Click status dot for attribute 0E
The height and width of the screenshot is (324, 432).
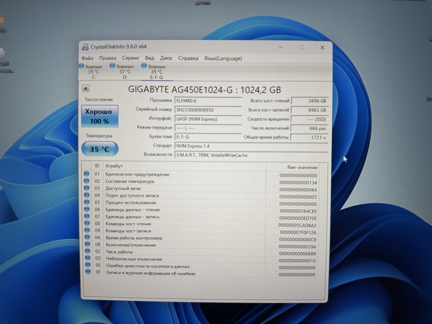88,265
